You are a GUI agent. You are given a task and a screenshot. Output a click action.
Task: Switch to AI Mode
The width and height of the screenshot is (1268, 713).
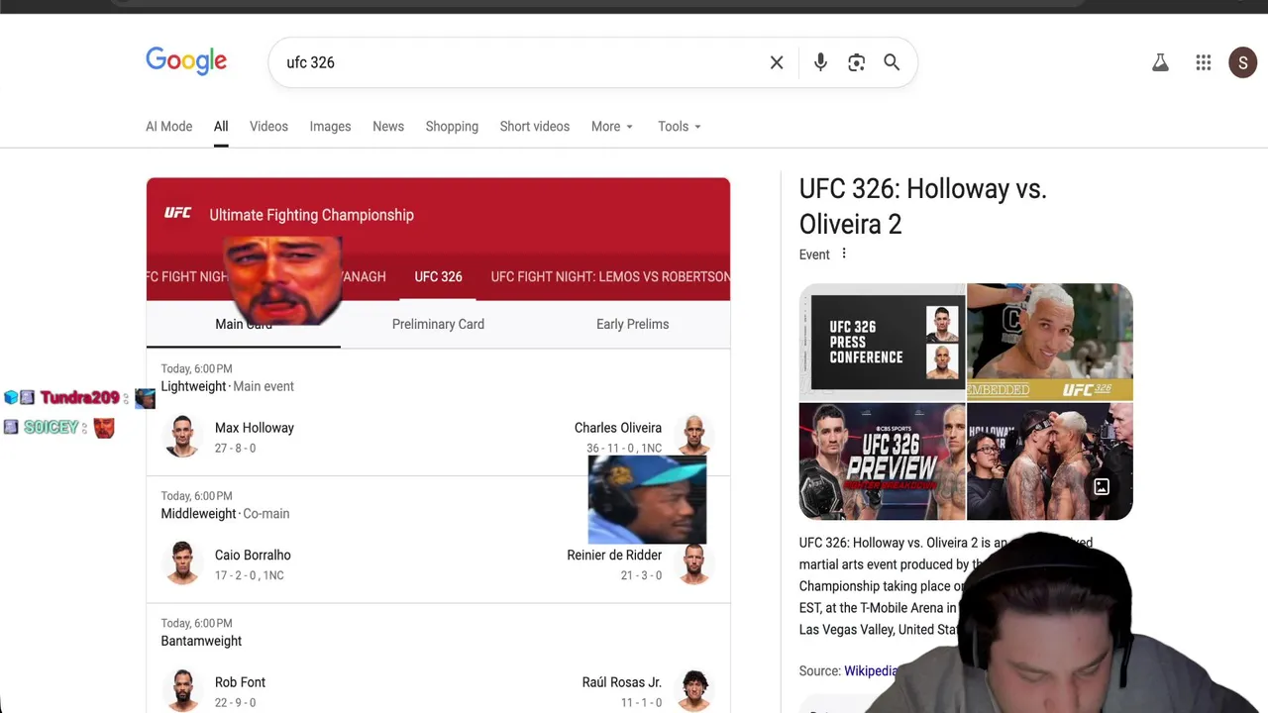[169, 127]
